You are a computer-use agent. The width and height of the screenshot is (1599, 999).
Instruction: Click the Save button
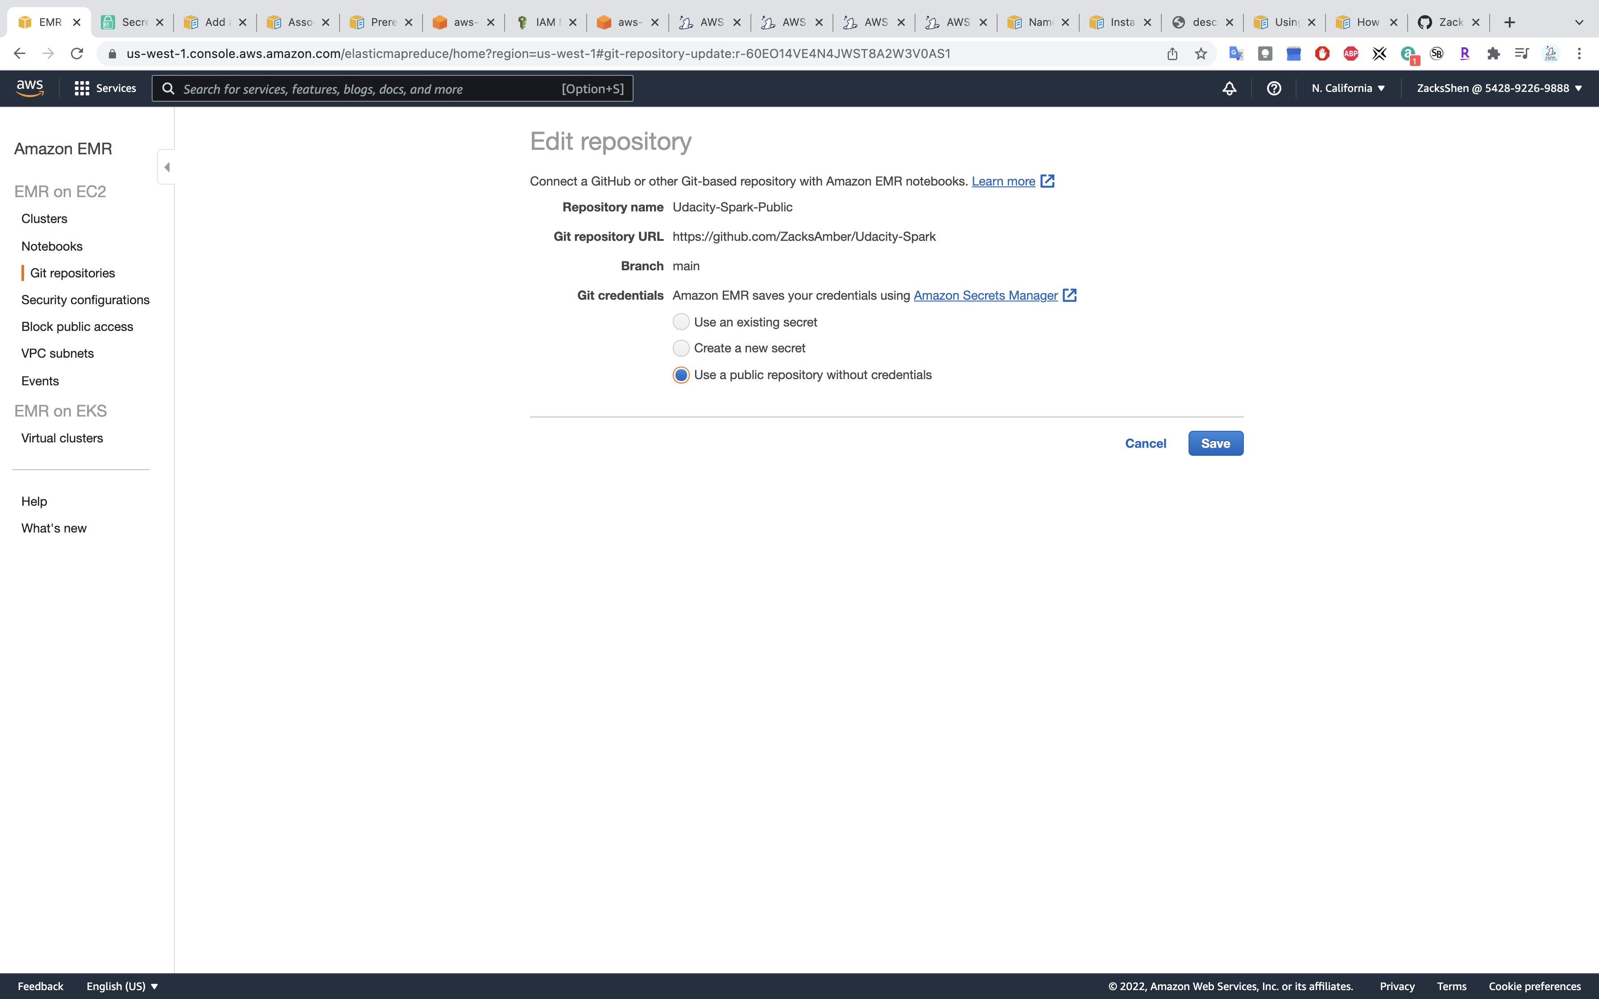coord(1215,443)
